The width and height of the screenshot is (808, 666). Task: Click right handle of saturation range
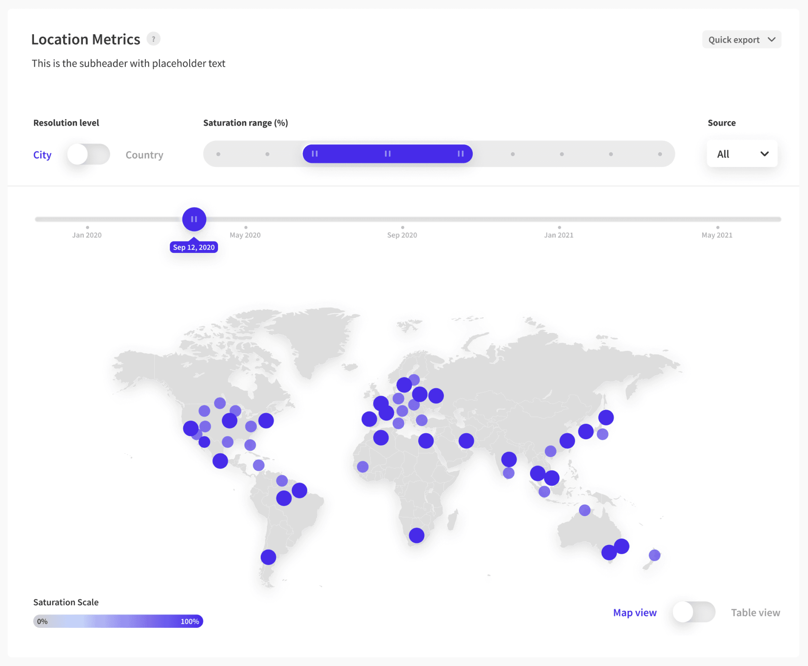460,154
